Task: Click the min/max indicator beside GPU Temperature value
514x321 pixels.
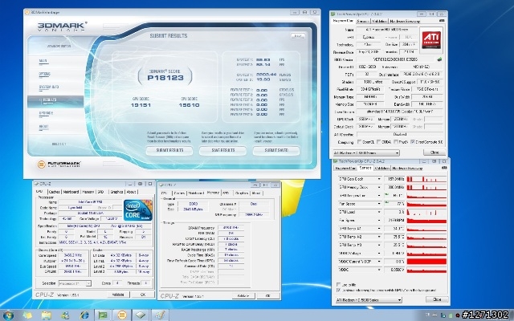Action: click(x=387, y=195)
